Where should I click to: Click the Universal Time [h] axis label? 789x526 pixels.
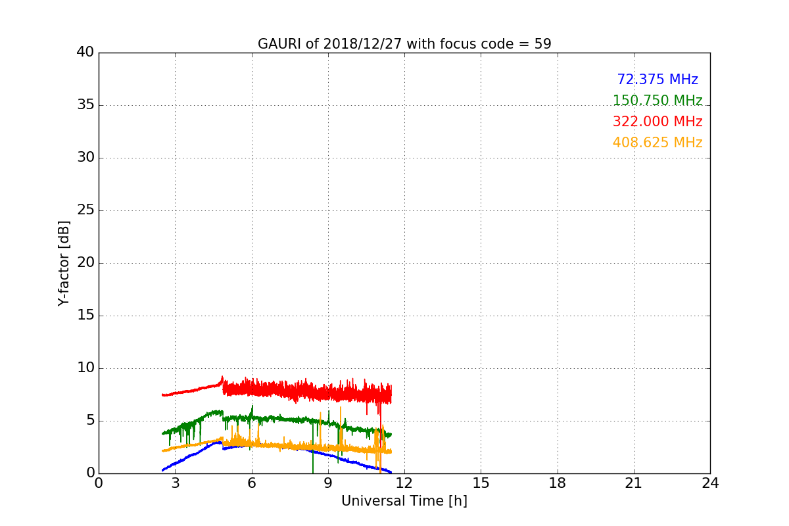pyautogui.click(x=404, y=501)
